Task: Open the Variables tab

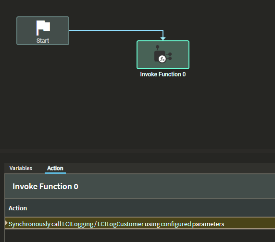Action: pos(21,168)
